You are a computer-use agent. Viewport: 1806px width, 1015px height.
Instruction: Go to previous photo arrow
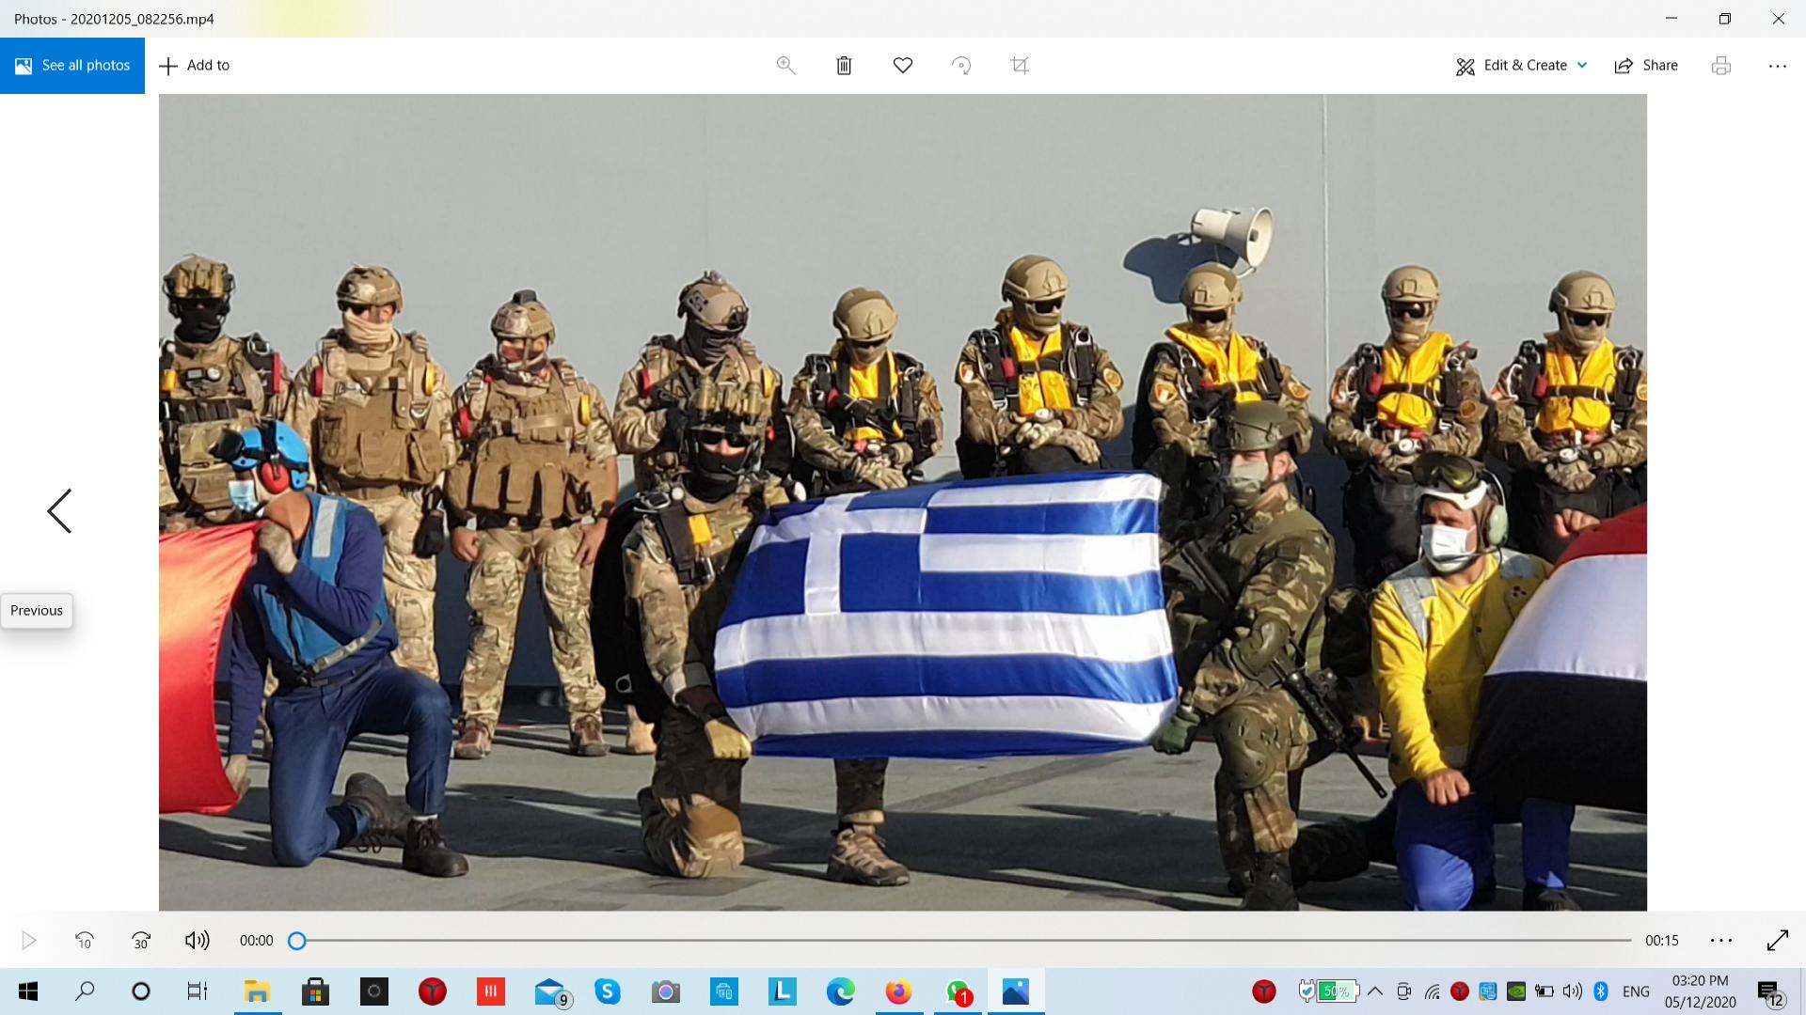[59, 511]
